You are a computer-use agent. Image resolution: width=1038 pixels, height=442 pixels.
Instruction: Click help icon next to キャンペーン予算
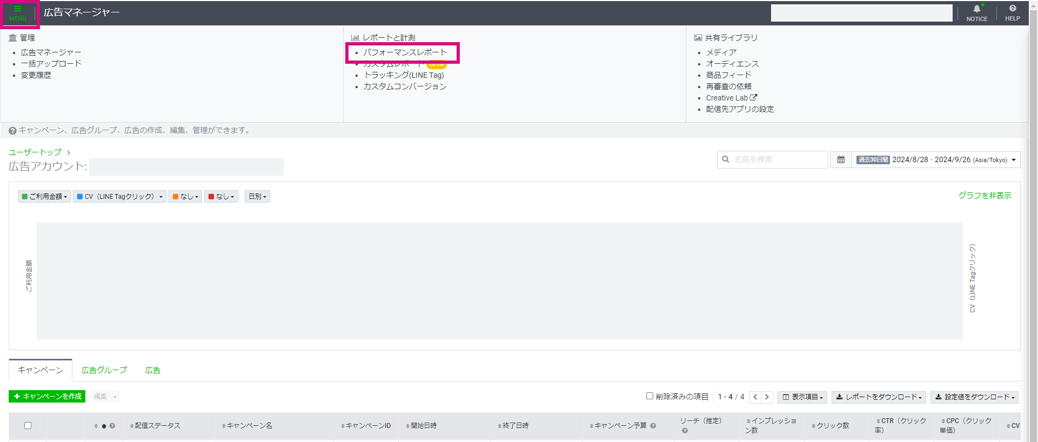pyautogui.click(x=653, y=426)
